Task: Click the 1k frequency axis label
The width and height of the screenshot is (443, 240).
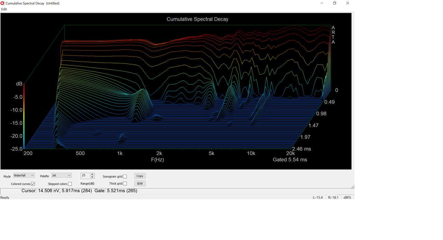Action: 120,153
